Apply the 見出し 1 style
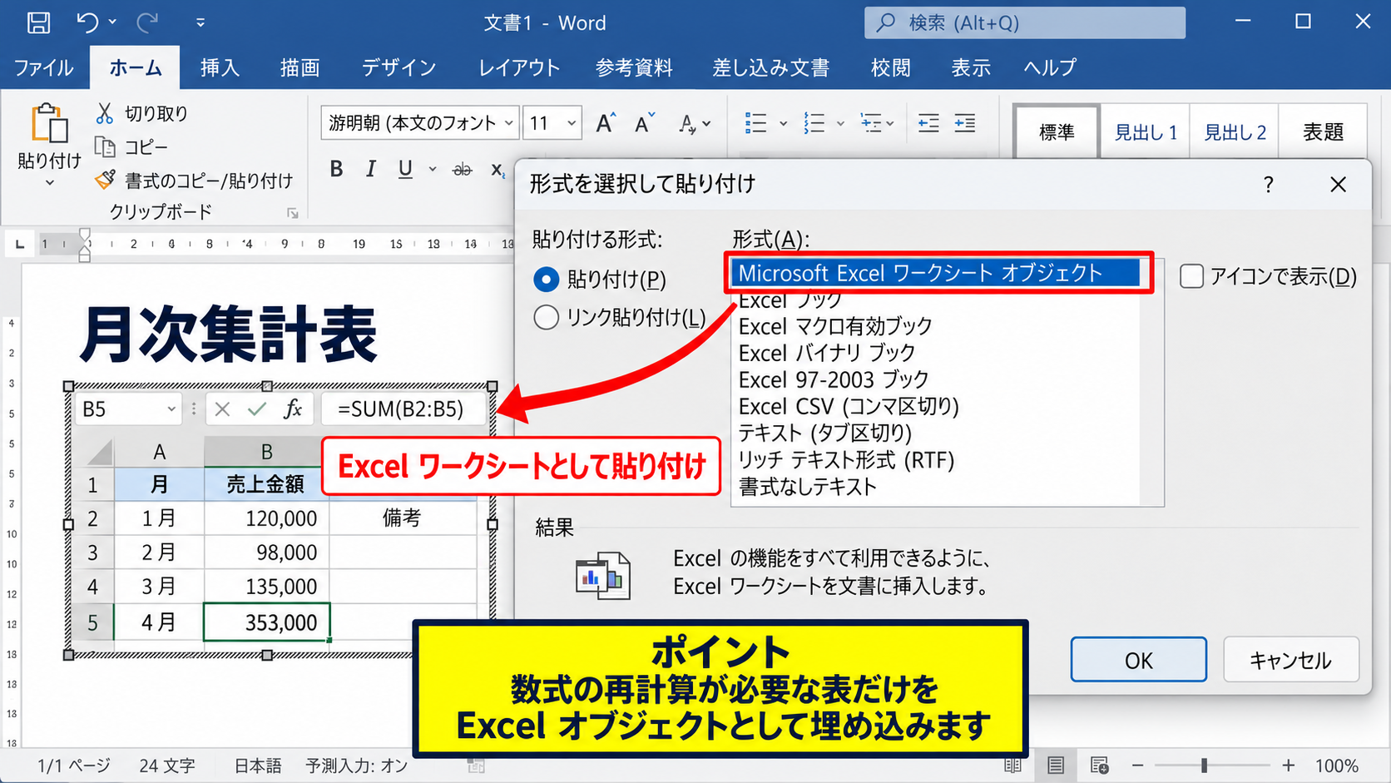The image size is (1391, 783). click(x=1146, y=132)
